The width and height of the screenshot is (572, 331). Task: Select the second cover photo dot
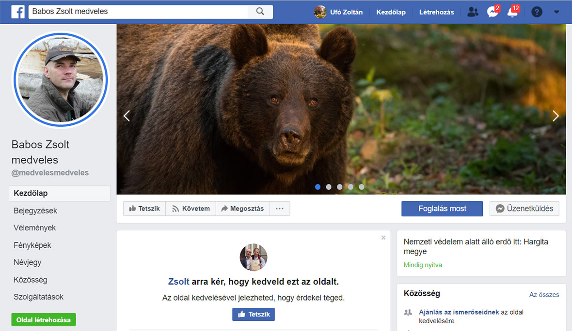329,187
